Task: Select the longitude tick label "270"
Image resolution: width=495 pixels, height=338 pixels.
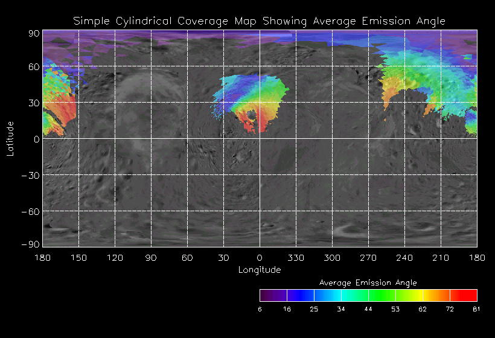Action: (368, 258)
